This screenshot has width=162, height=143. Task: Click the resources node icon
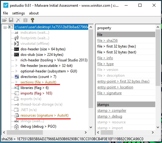(x=17, y=115)
